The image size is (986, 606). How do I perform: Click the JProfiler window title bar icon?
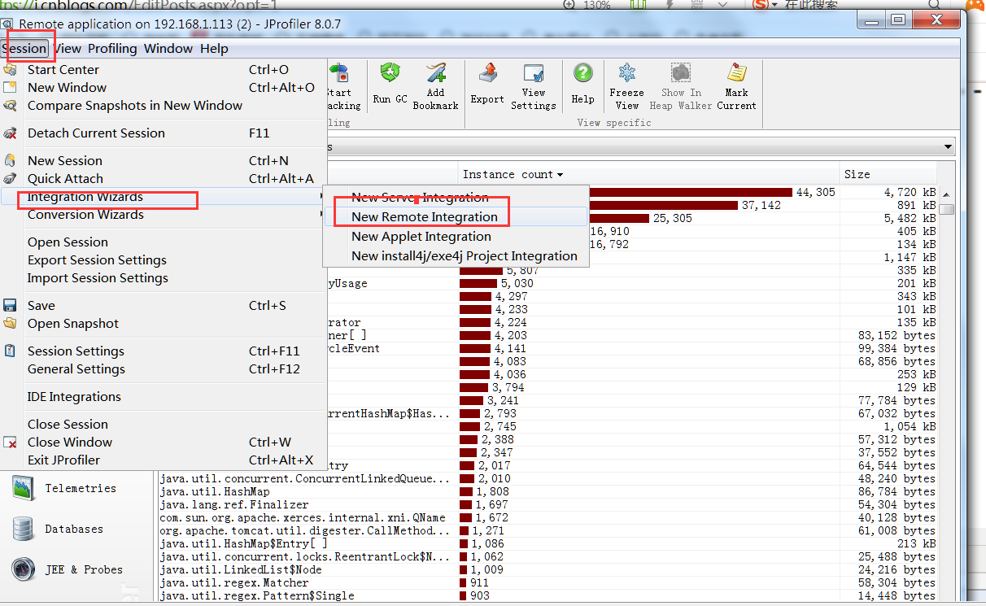tap(8, 24)
